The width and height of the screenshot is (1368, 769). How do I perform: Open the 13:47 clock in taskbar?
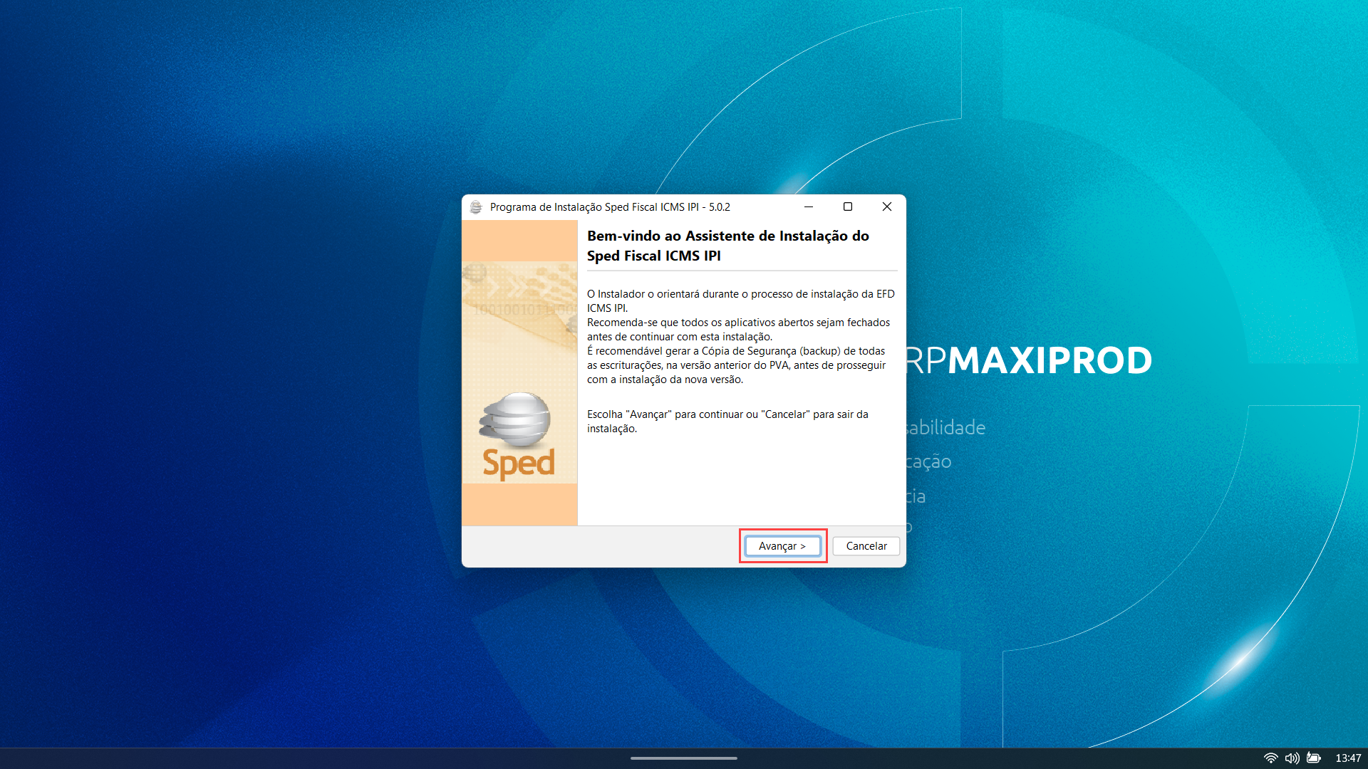click(1348, 758)
